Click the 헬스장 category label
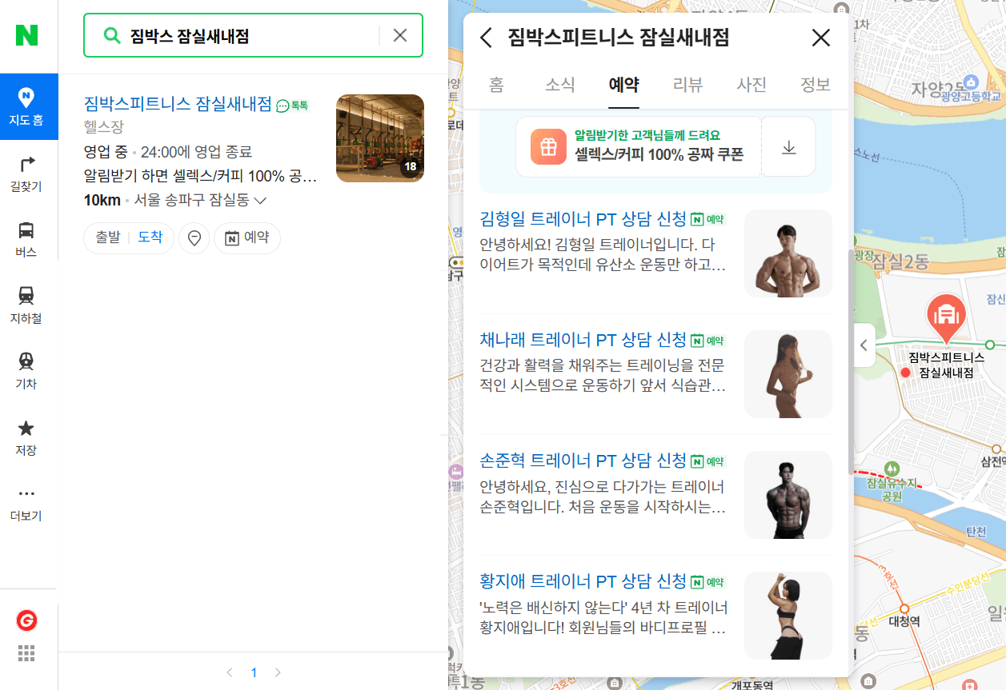This screenshot has width=1006, height=690. pos(103,126)
